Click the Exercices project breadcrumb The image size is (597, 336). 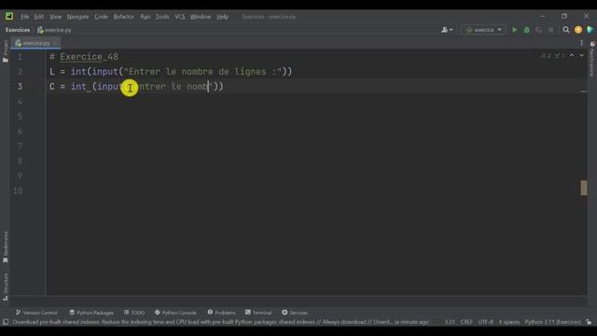point(18,30)
